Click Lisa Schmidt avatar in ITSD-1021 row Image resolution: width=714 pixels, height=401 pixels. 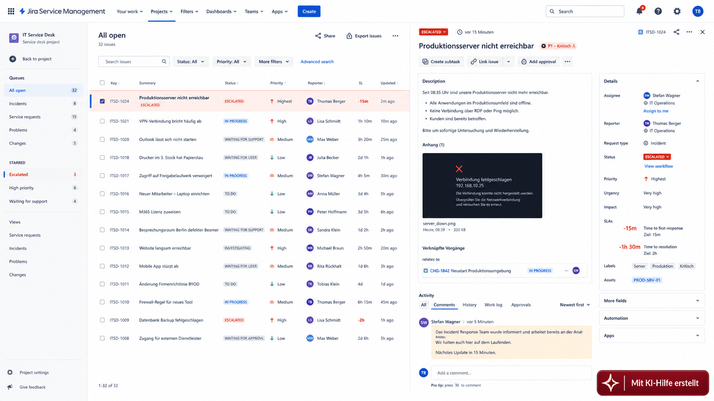(x=310, y=121)
